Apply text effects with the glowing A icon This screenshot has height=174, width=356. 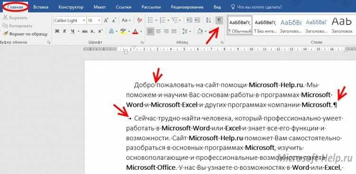pyautogui.click(x=111, y=31)
